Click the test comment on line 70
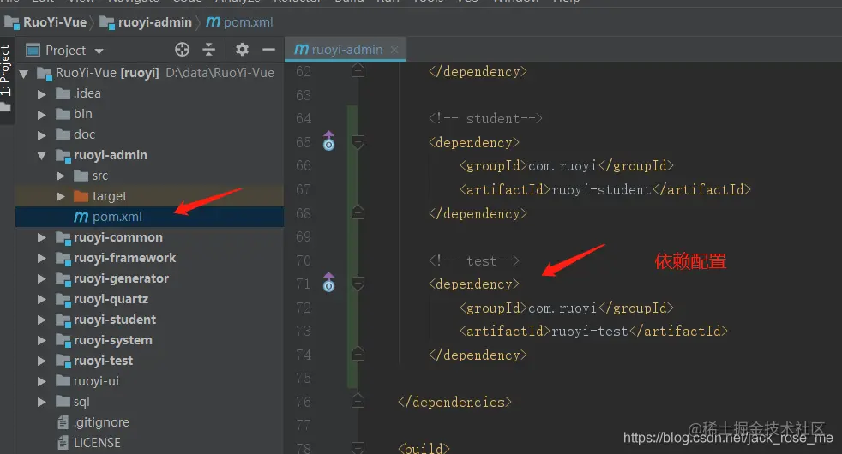This screenshot has height=454, width=842. [474, 260]
